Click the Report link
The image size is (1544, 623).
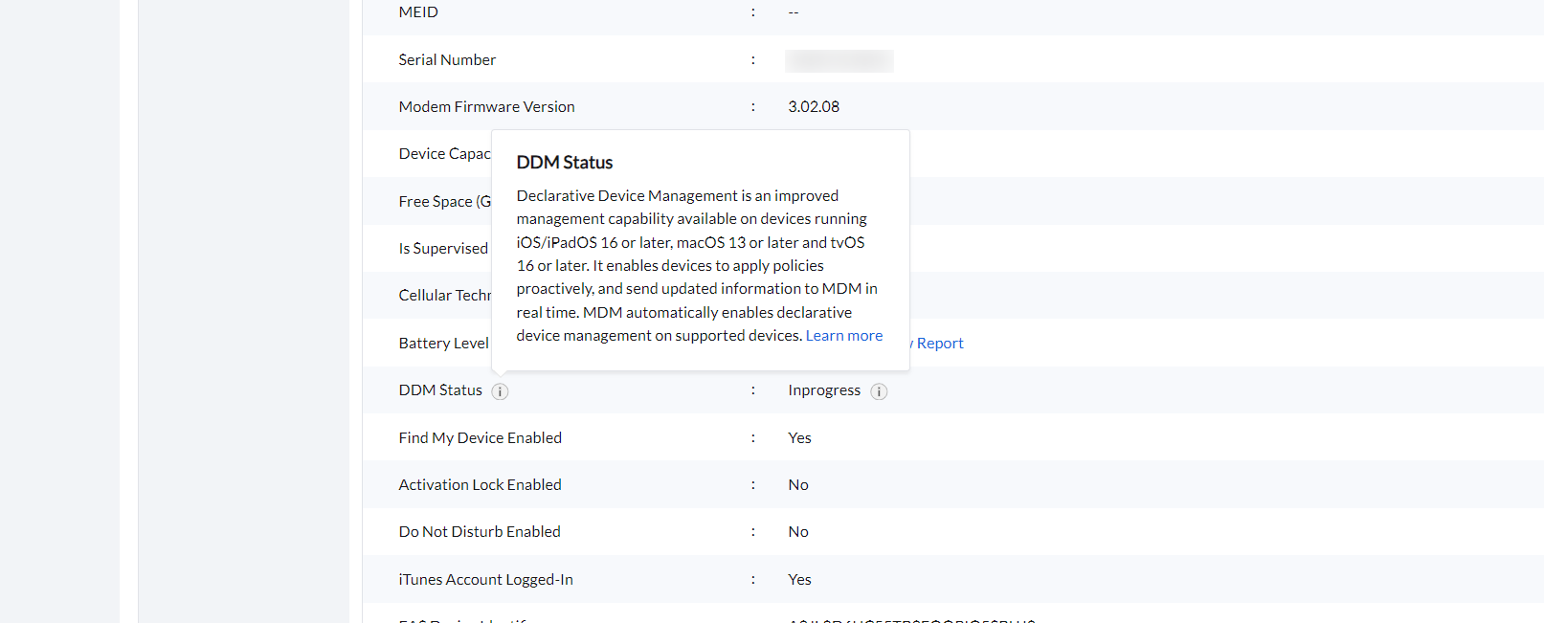point(939,344)
